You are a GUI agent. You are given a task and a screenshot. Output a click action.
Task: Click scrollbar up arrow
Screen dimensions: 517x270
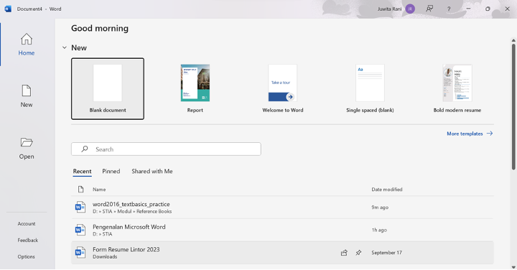tap(513, 40)
